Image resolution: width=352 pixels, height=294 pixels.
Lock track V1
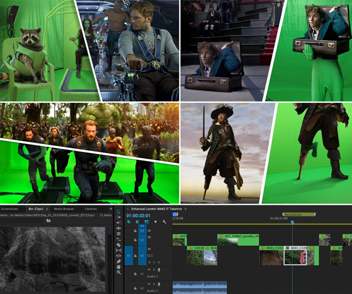(x=135, y=256)
